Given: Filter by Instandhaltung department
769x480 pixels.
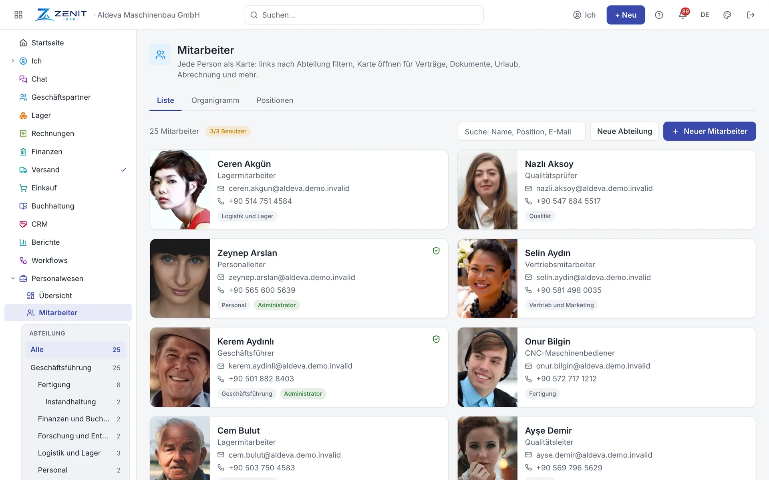Looking at the screenshot, I should click(76, 402).
